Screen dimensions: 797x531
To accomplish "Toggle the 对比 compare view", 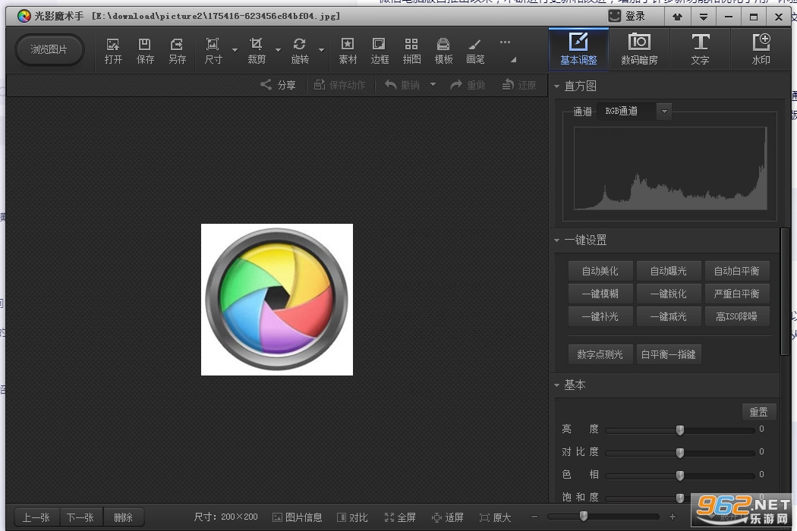I will pyautogui.click(x=352, y=517).
